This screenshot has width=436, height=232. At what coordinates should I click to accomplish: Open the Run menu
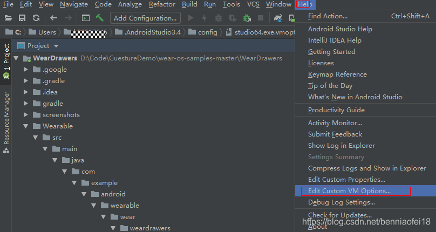coord(210,4)
